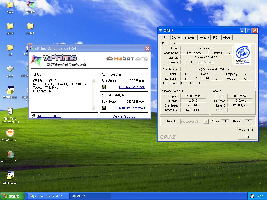Click the Multiplier value x 24.0
This screenshot has height=200, width=267.
pyautogui.click(x=193, y=101)
